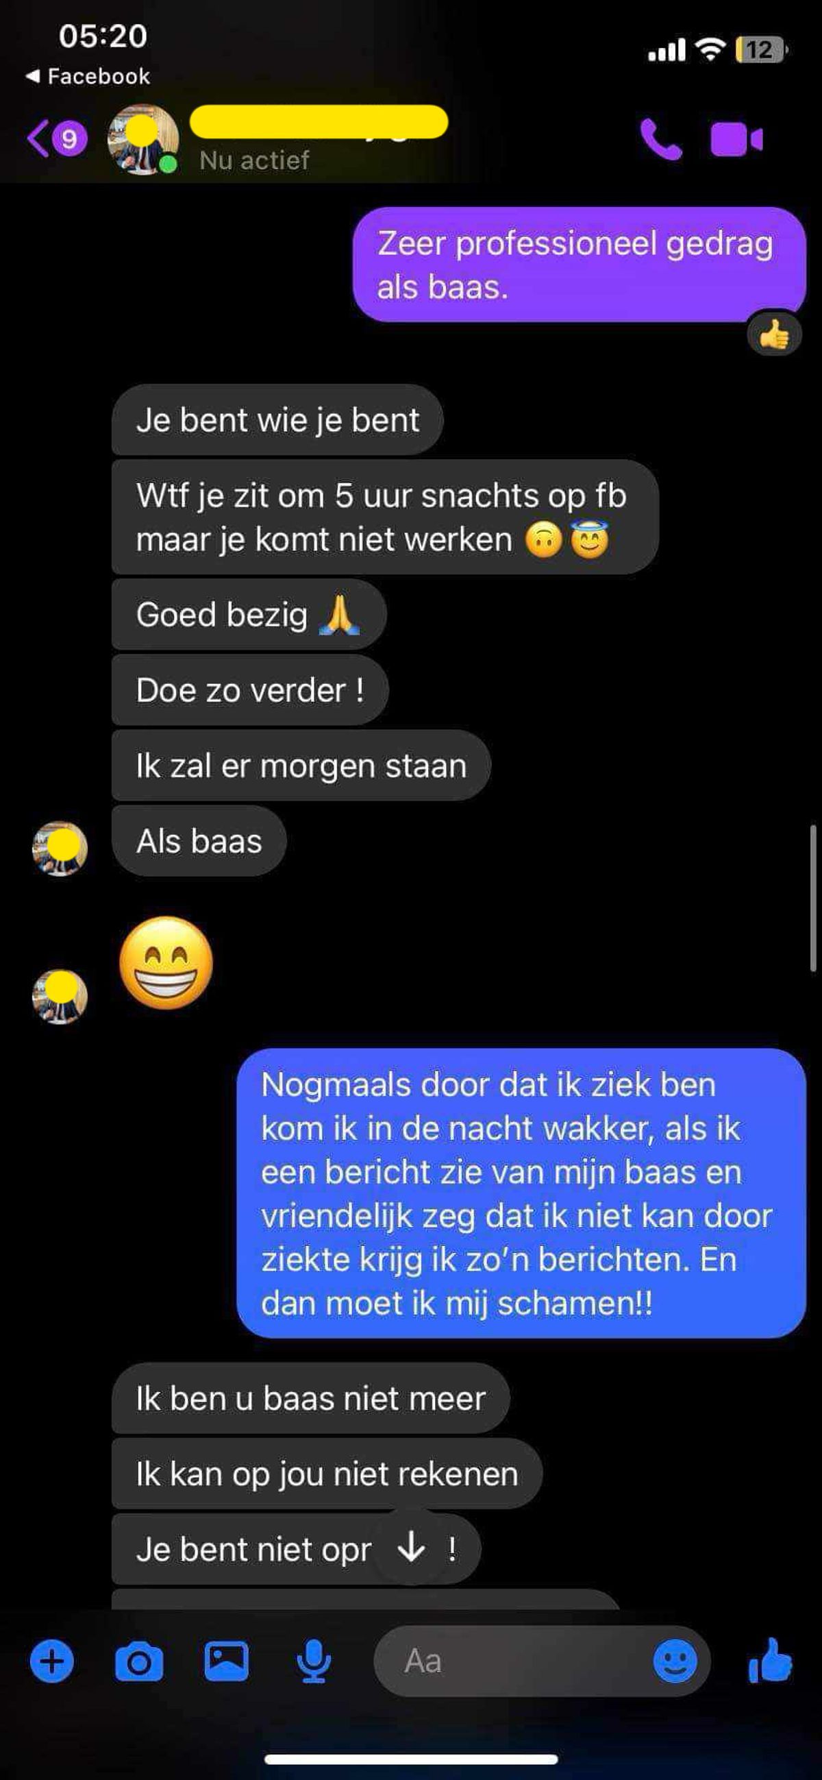Send a thumbs-up like

(770, 1660)
